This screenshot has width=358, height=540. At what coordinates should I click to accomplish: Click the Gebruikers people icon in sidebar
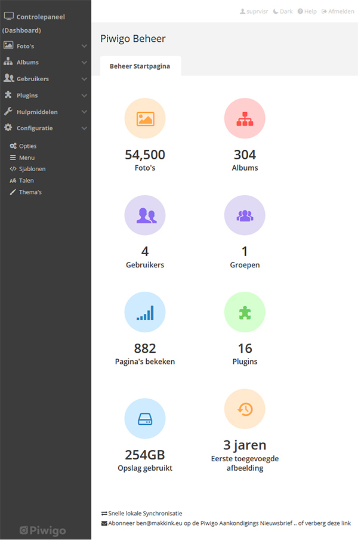(8, 78)
